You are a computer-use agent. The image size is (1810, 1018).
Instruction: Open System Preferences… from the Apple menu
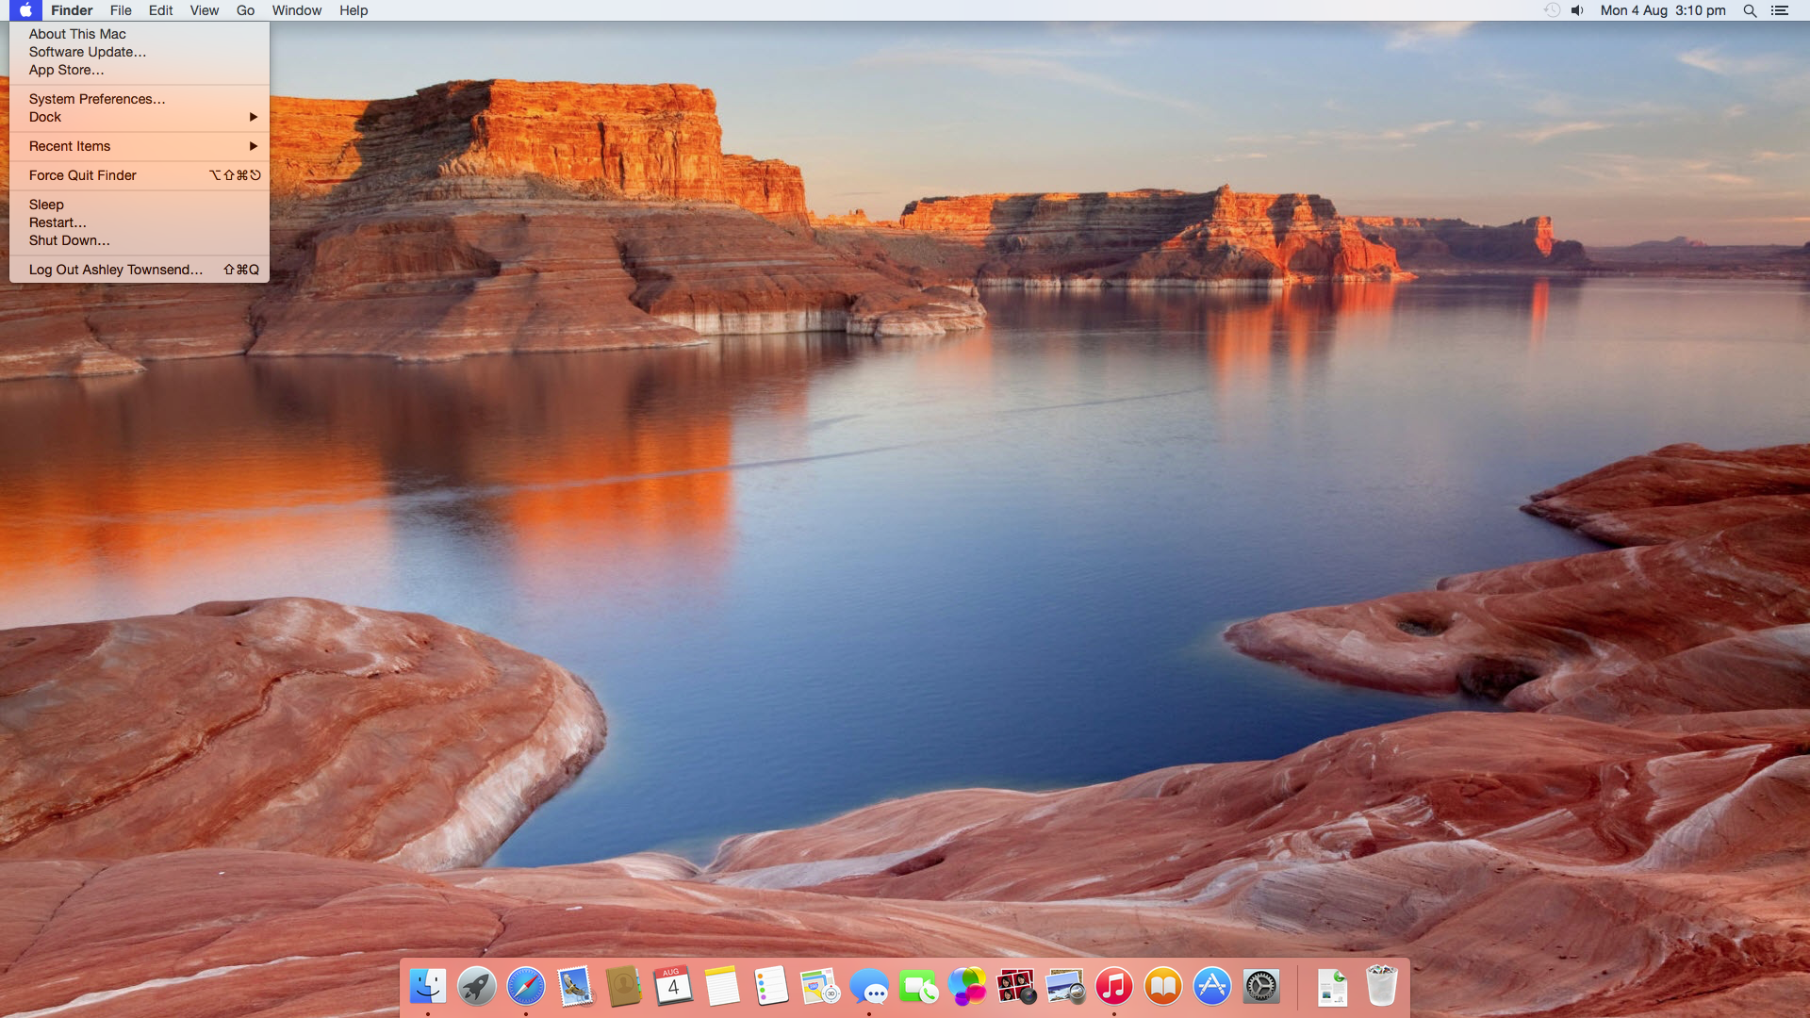pos(140,99)
